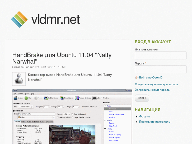
Task: Click the Войти по OpenID link
Action: pos(151,77)
